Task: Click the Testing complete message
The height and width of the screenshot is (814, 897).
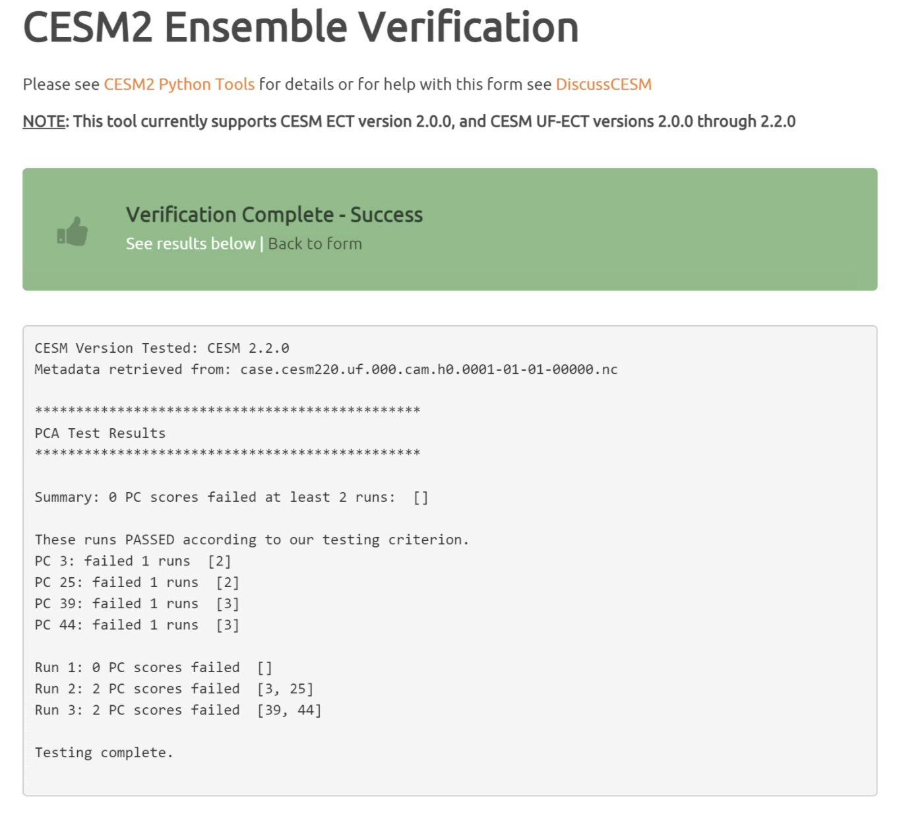Action: pos(103,752)
